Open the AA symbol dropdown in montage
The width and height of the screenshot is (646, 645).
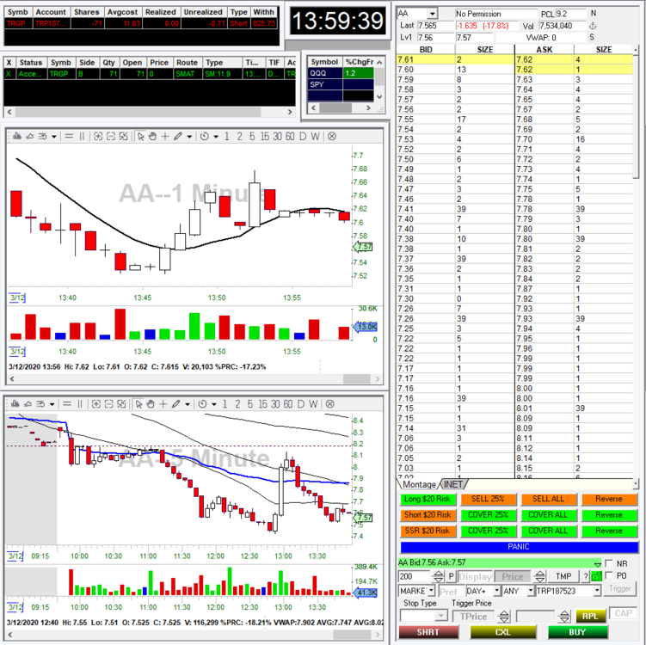click(432, 15)
